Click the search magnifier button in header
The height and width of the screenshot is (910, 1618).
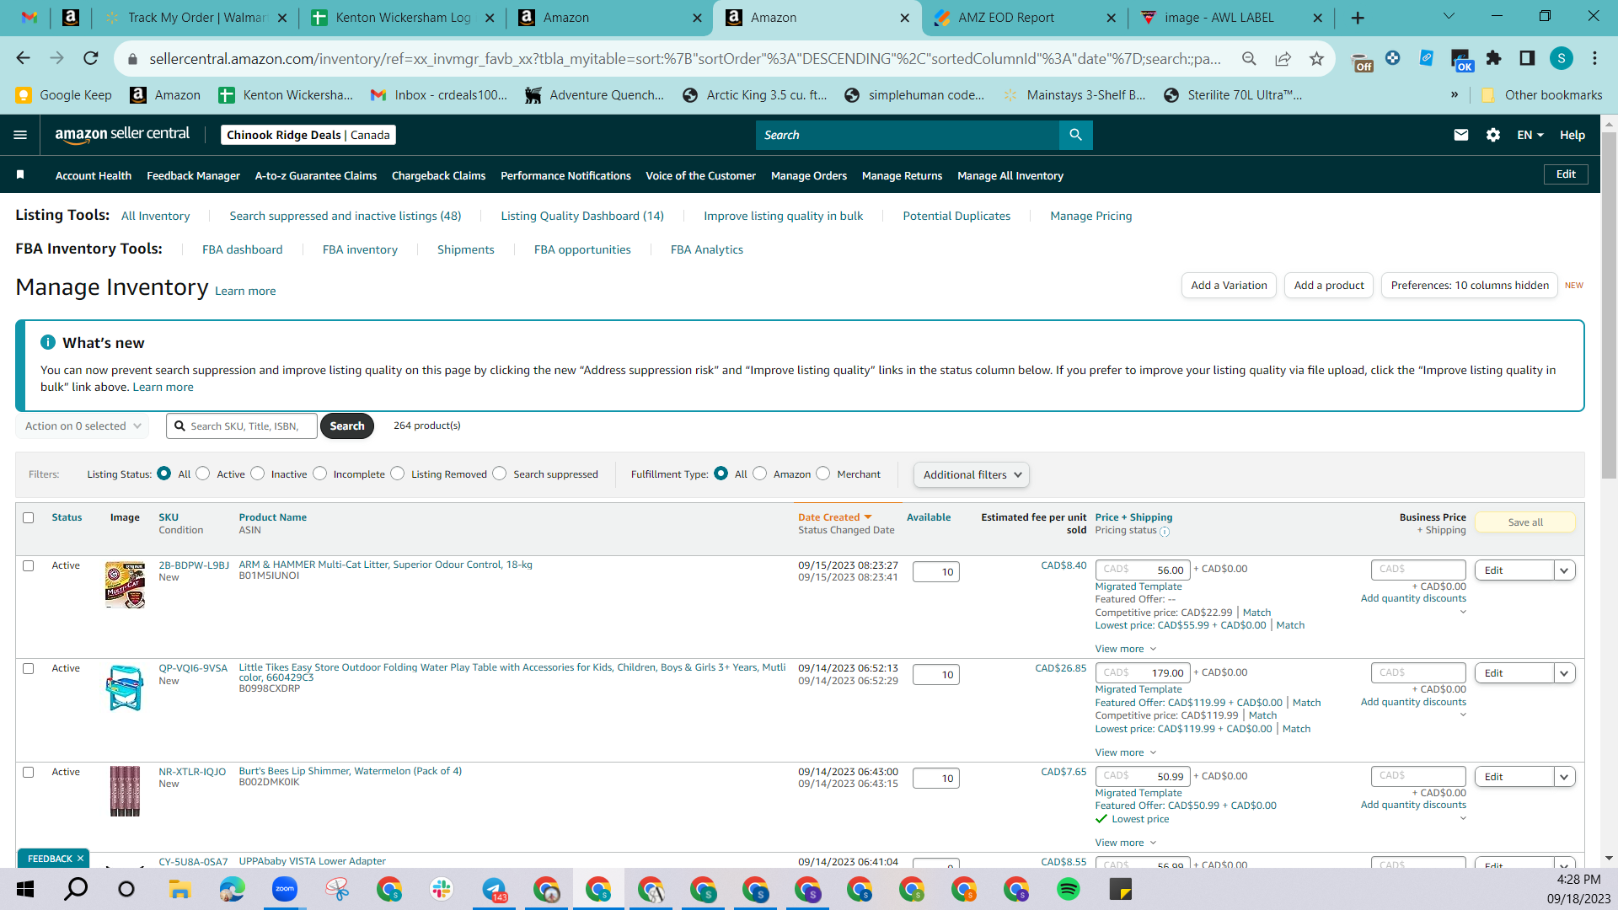[1075, 135]
